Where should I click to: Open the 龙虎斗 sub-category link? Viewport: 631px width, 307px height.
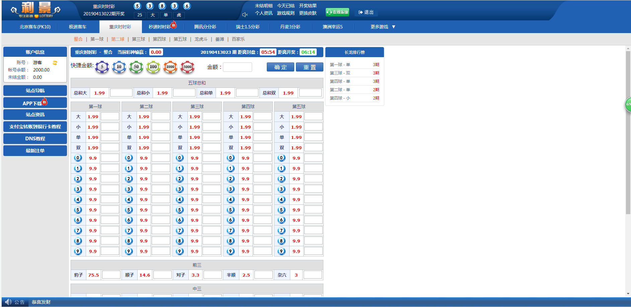click(x=201, y=39)
